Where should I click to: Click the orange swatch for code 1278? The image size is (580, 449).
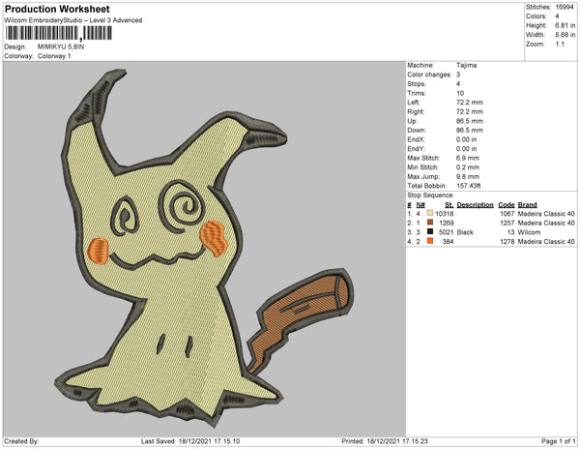tap(430, 241)
